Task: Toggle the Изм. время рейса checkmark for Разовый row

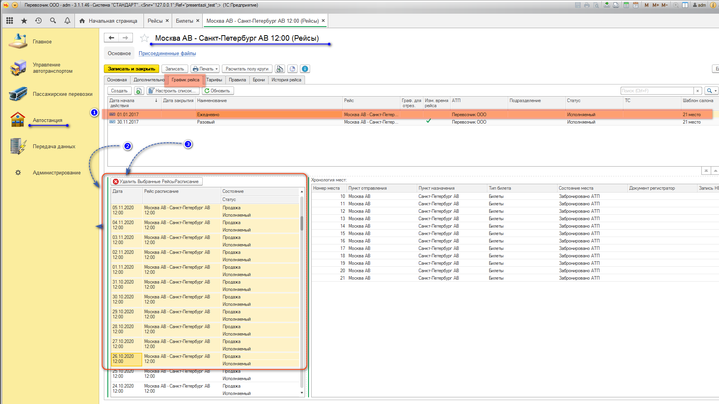Action: pyautogui.click(x=428, y=122)
